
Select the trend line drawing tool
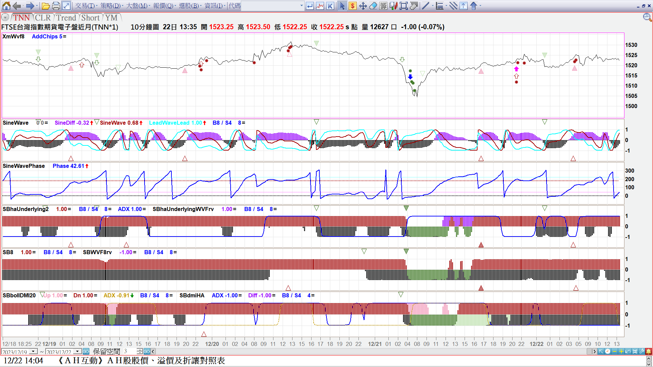(425, 6)
